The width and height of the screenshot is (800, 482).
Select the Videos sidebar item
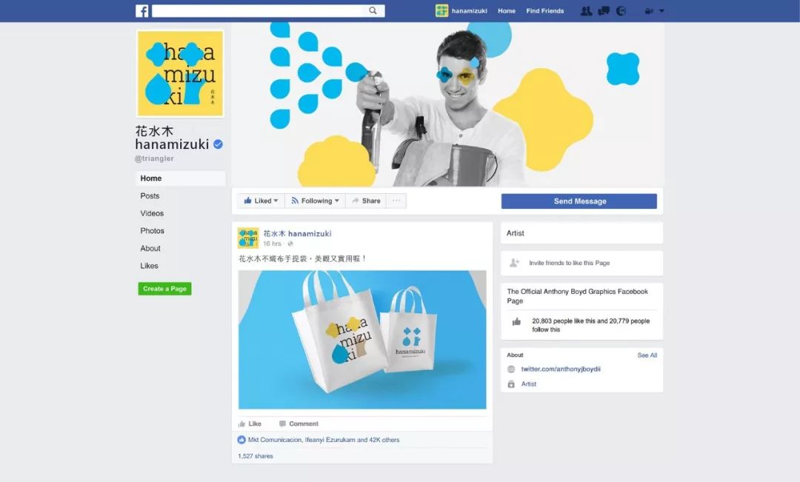[x=152, y=214]
